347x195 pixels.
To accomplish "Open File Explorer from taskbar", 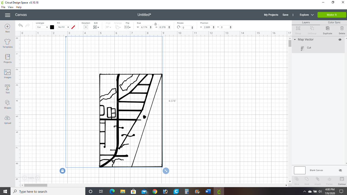I will pyautogui.click(x=123, y=191).
